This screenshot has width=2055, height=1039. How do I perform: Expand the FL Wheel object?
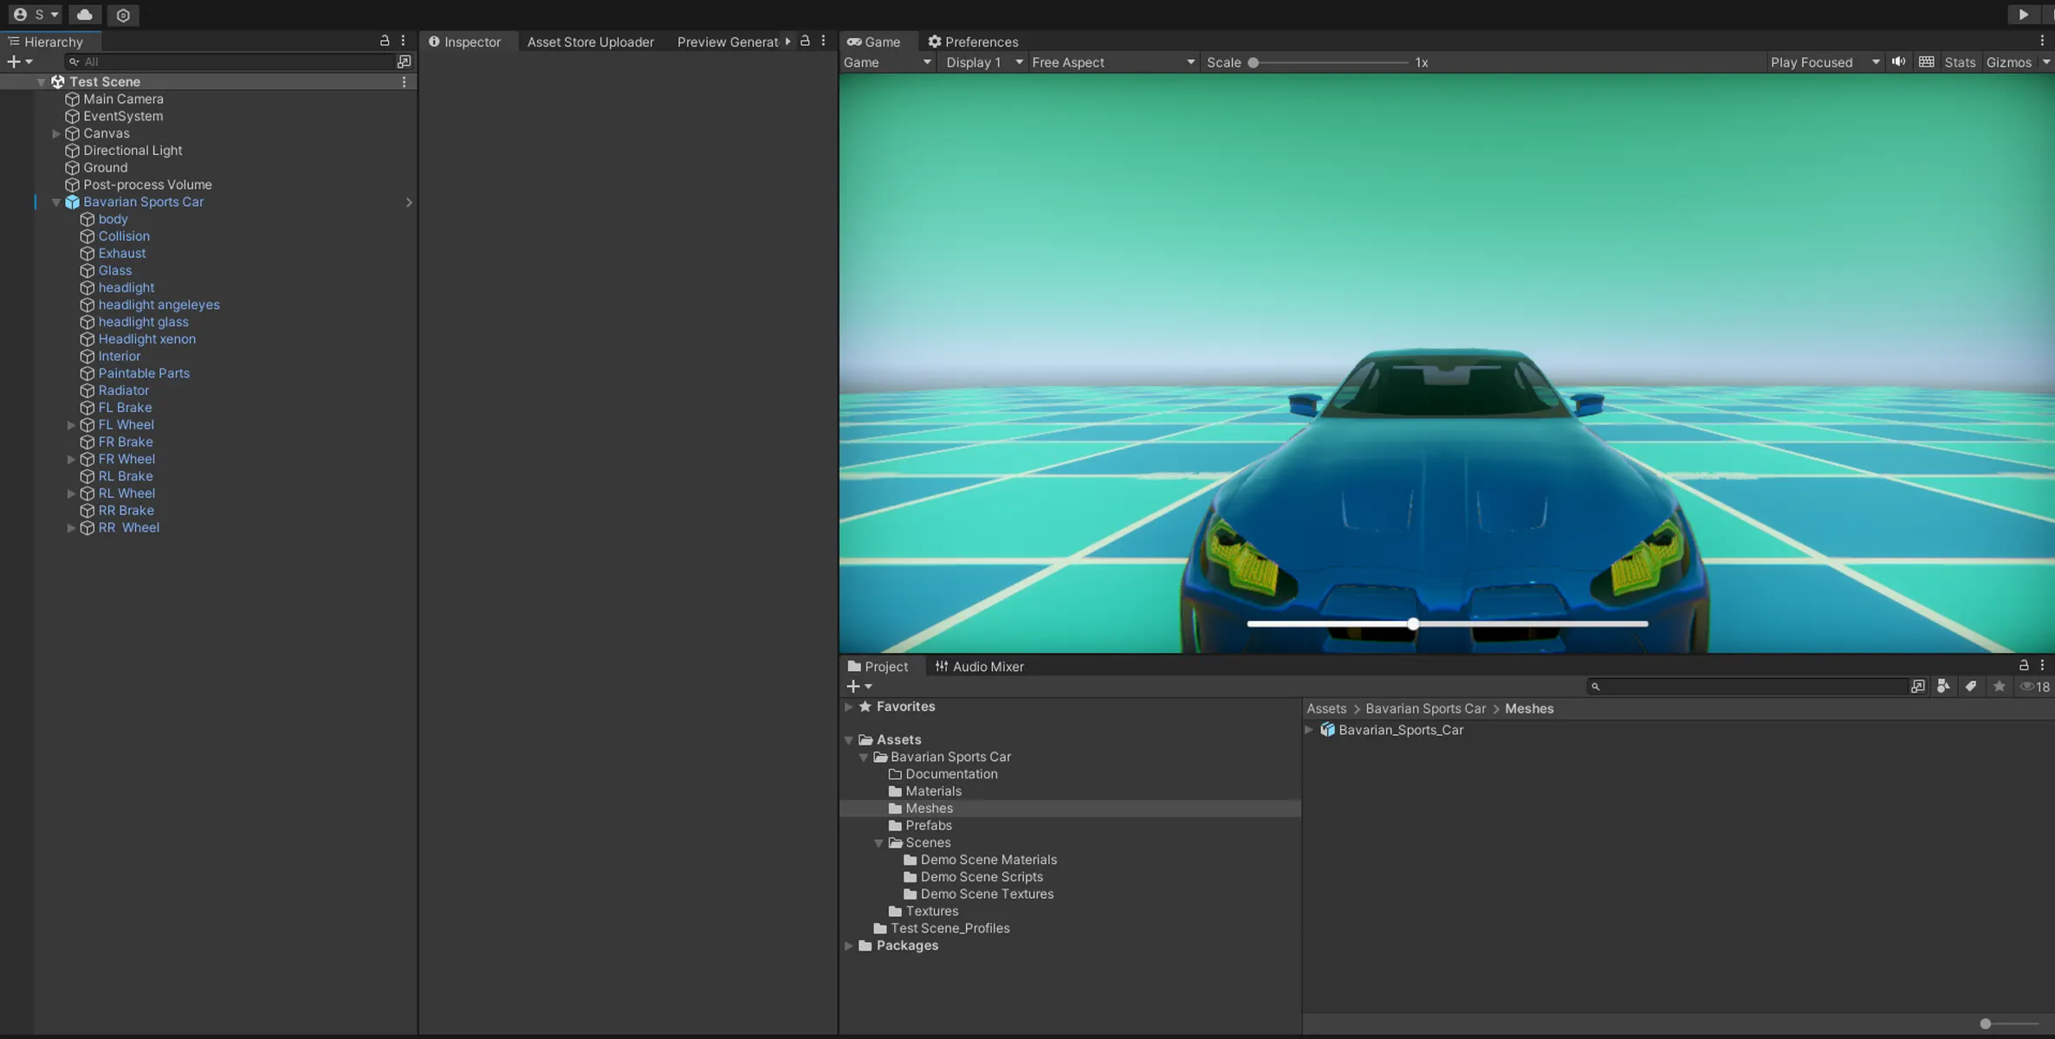pos(71,424)
